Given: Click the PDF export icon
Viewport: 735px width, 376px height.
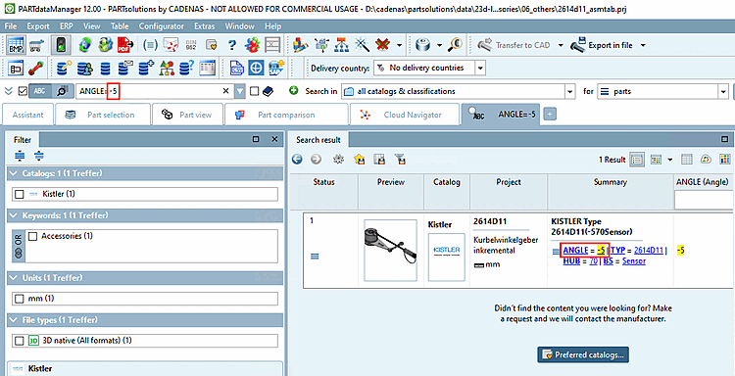Looking at the screenshot, I should point(125,45).
